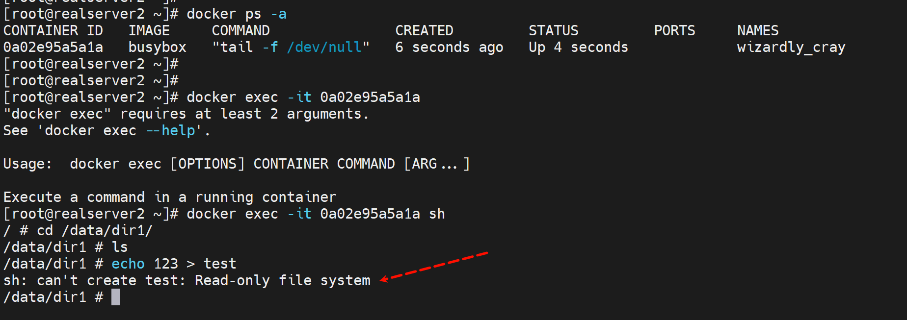Click the IMAGE column header
Image resolution: width=907 pixels, height=320 pixels.
[149, 30]
